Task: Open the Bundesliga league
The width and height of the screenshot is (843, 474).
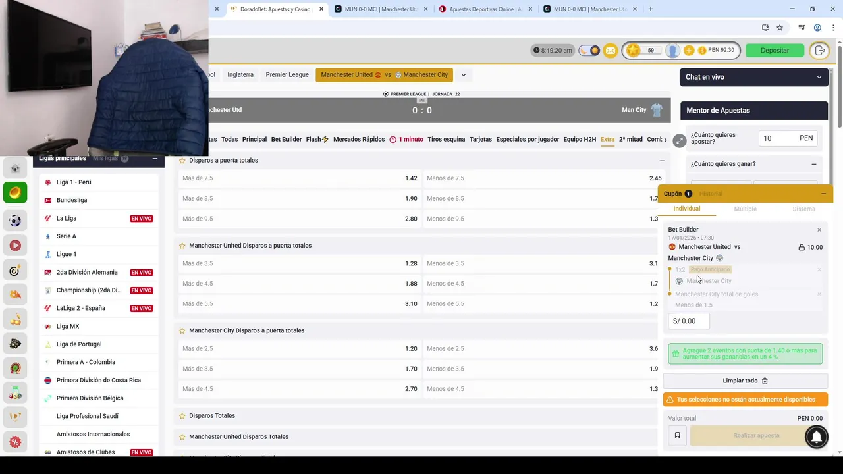Action: [99, 200]
